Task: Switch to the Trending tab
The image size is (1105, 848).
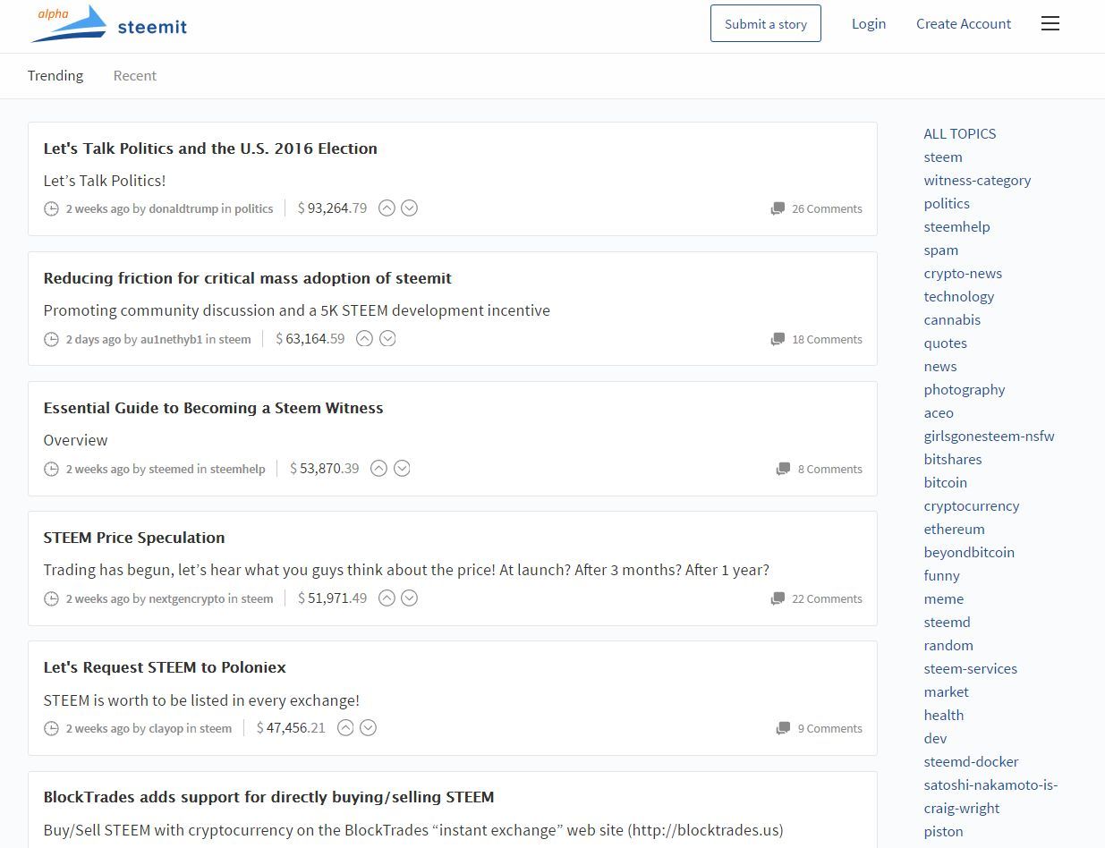Action: click(x=55, y=76)
